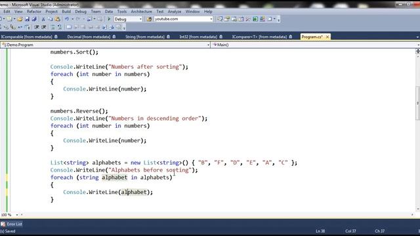Open the Help menu
The width and height of the screenshot is (420, 236).
[208, 12]
